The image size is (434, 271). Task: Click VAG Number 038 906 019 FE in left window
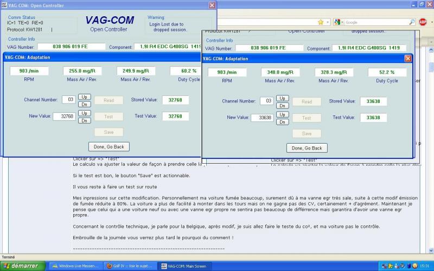point(72,47)
